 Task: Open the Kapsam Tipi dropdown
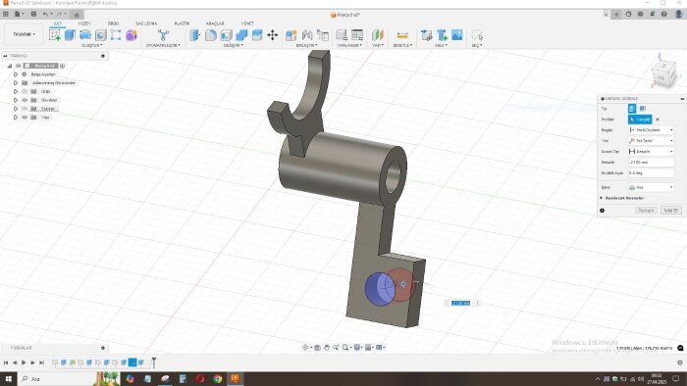tap(651, 151)
